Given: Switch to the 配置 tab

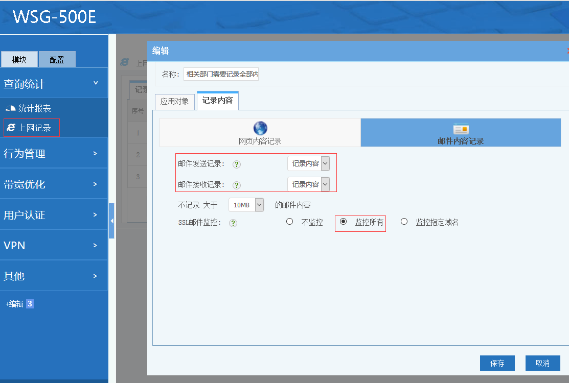Looking at the screenshot, I should pos(57,60).
